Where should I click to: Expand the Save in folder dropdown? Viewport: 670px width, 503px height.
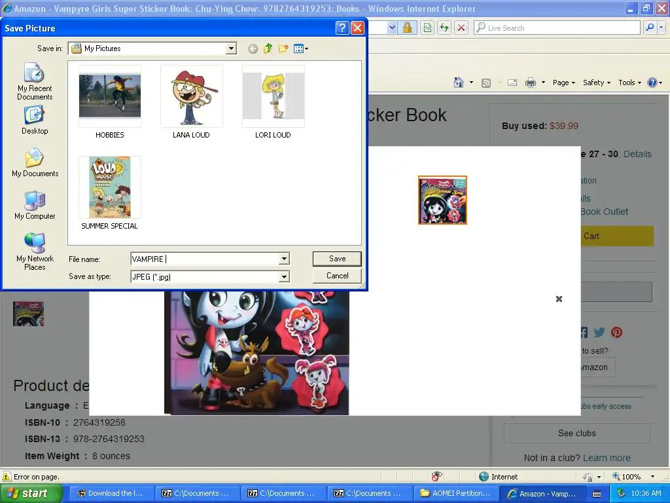(x=231, y=48)
